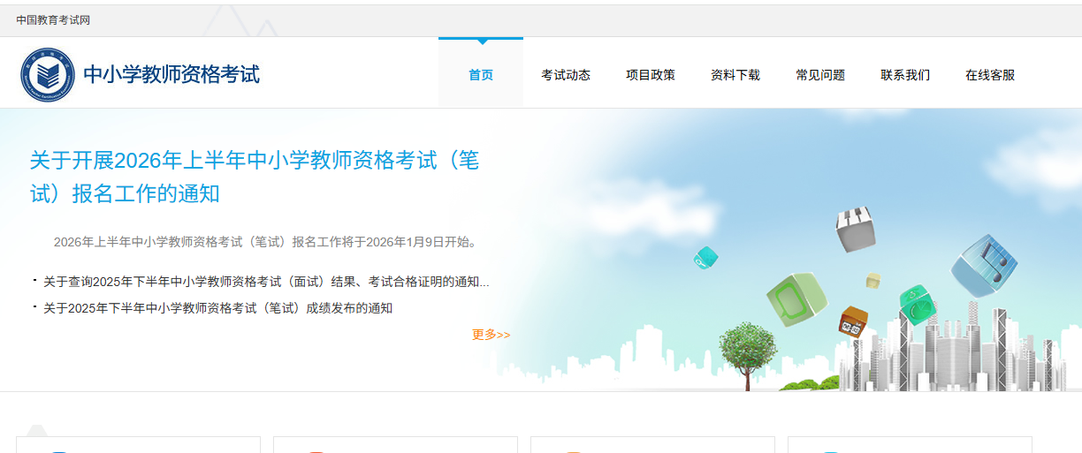Click the orange 更多>> link
The image size is (1082, 453).
coord(491,335)
